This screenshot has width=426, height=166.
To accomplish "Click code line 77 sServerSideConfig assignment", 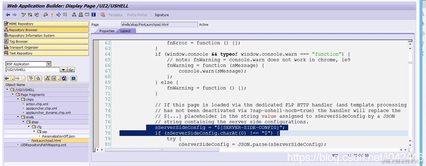I will point(220,128).
